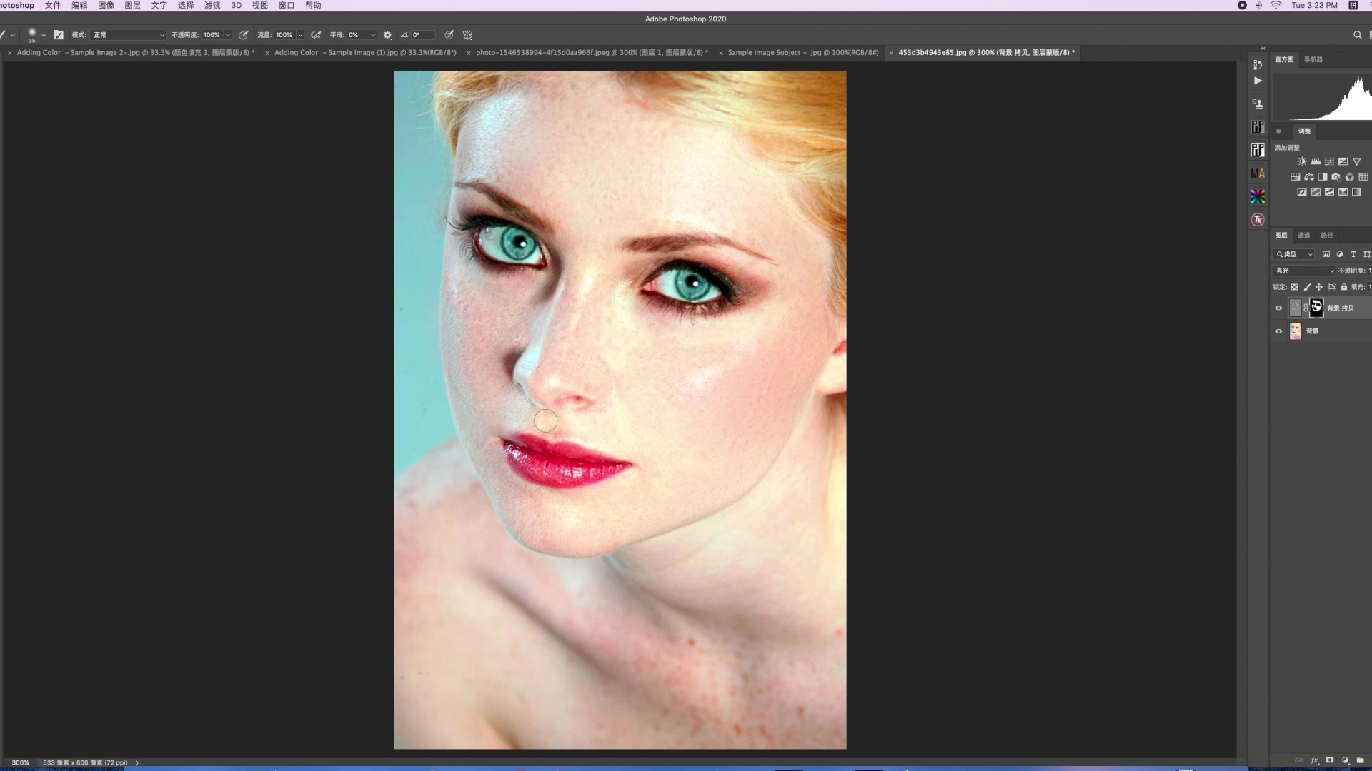This screenshot has height=771, width=1372.
Task: Open the Actions play button panel
Action: point(1258,81)
